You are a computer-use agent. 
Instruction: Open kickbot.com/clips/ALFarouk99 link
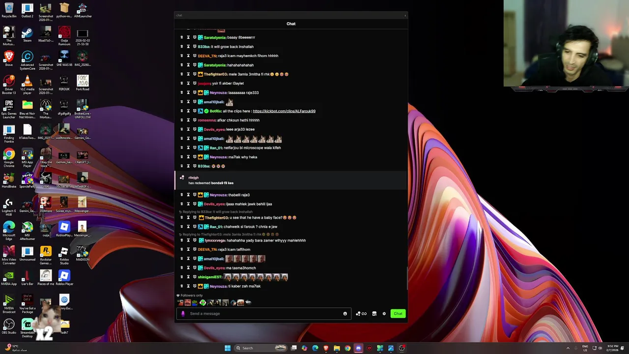(x=284, y=111)
